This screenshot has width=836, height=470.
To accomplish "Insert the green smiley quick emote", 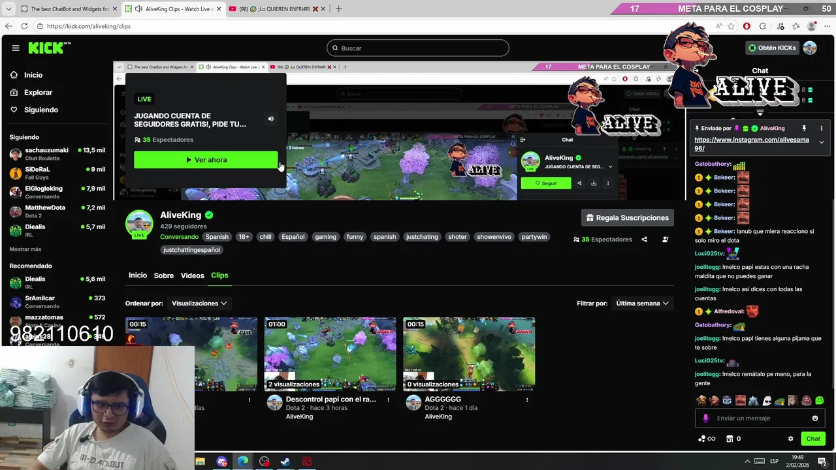I will click(x=820, y=400).
